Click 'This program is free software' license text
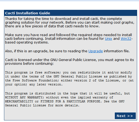Image resolution: width=139 pixels, height=122 pixels. [x=69, y=79]
